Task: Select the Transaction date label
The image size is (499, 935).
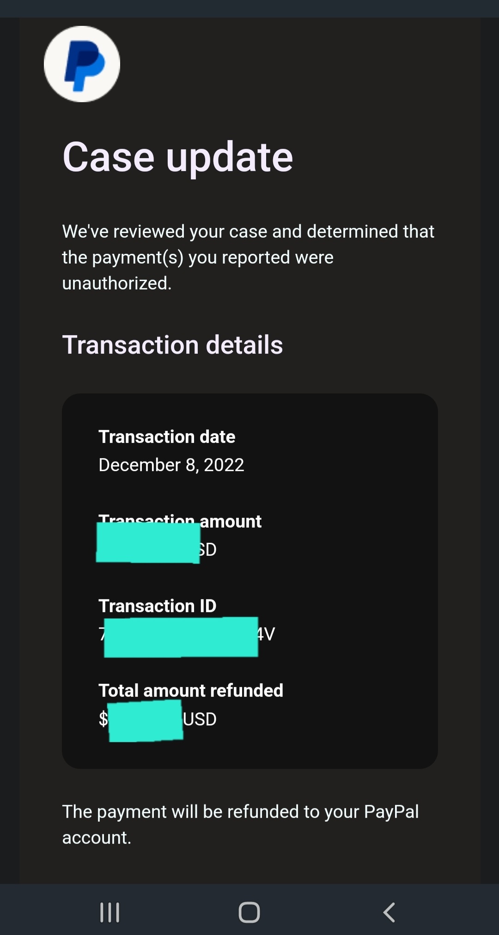Action: (167, 437)
